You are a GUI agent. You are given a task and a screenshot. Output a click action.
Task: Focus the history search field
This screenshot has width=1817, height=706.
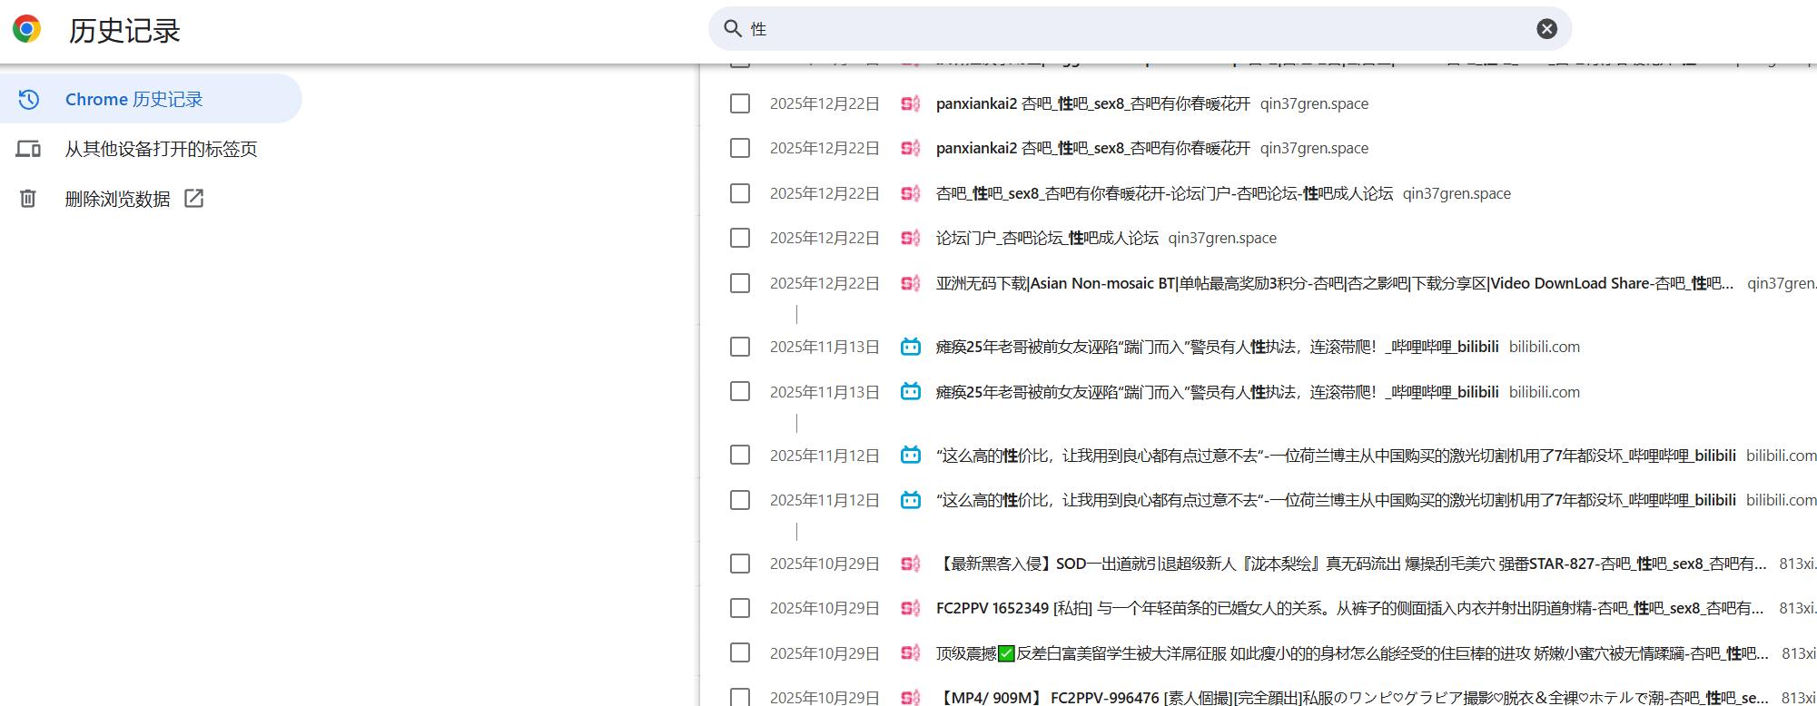tap(1140, 29)
